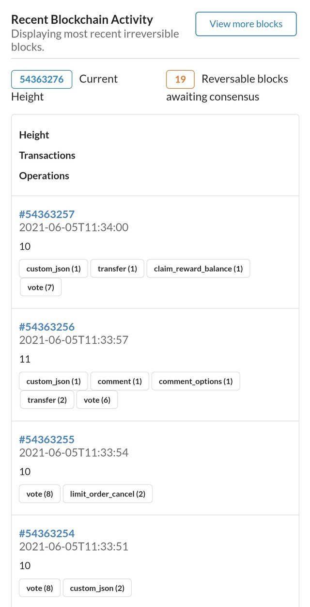Click the current height badge 54363276

42,80
